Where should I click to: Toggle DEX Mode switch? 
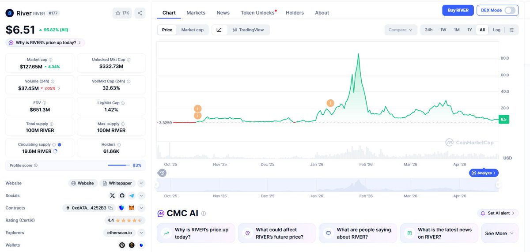coord(510,10)
